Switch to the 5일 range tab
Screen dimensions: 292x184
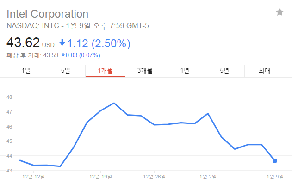(66, 71)
